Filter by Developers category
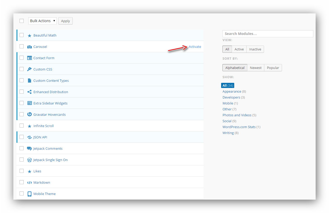The image size is (329, 213). (231, 97)
